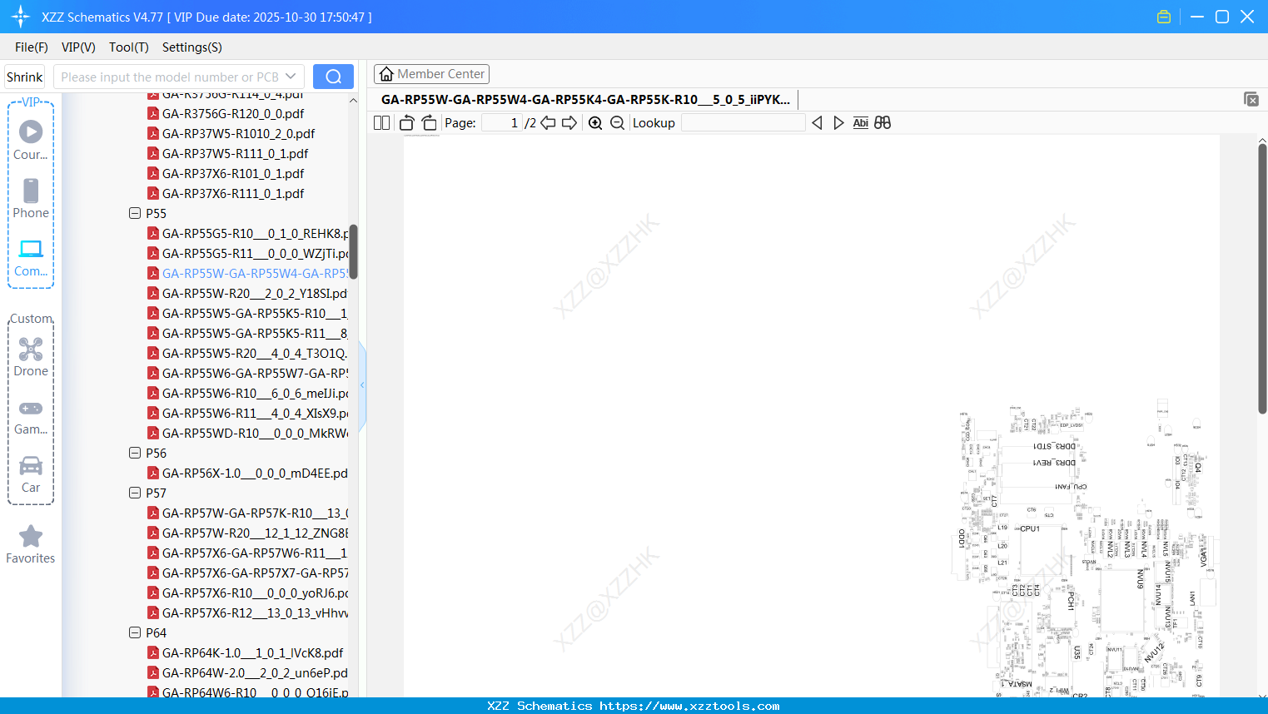Open GA-RP37X6-R101_0_1.pdf

coord(233,173)
